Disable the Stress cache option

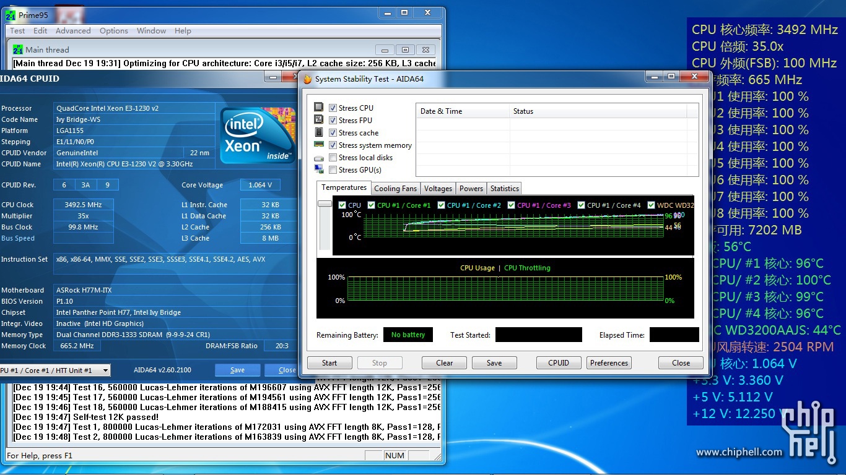coord(333,132)
